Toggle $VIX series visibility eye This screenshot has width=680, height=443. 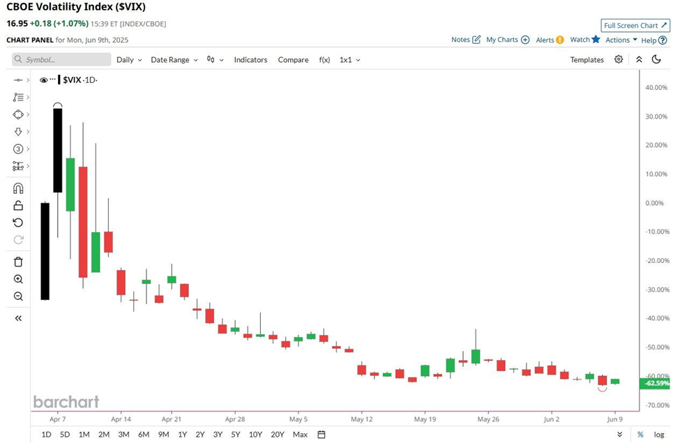click(43, 80)
